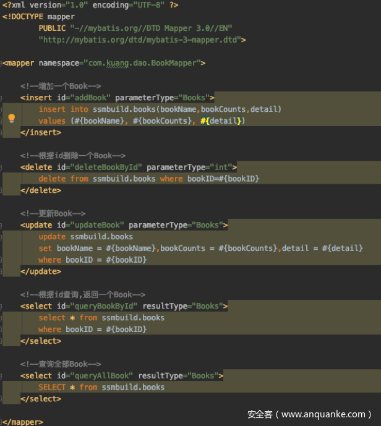381x426 pixels.
Task: Click the updateBook id attribute value
Action: coord(98,225)
